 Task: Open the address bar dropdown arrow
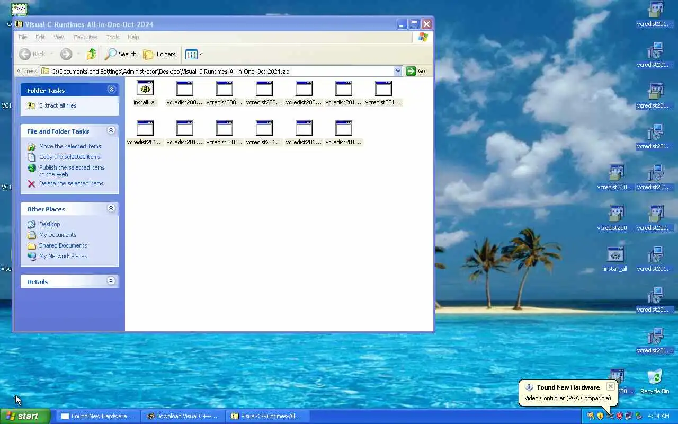click(398, 71)
